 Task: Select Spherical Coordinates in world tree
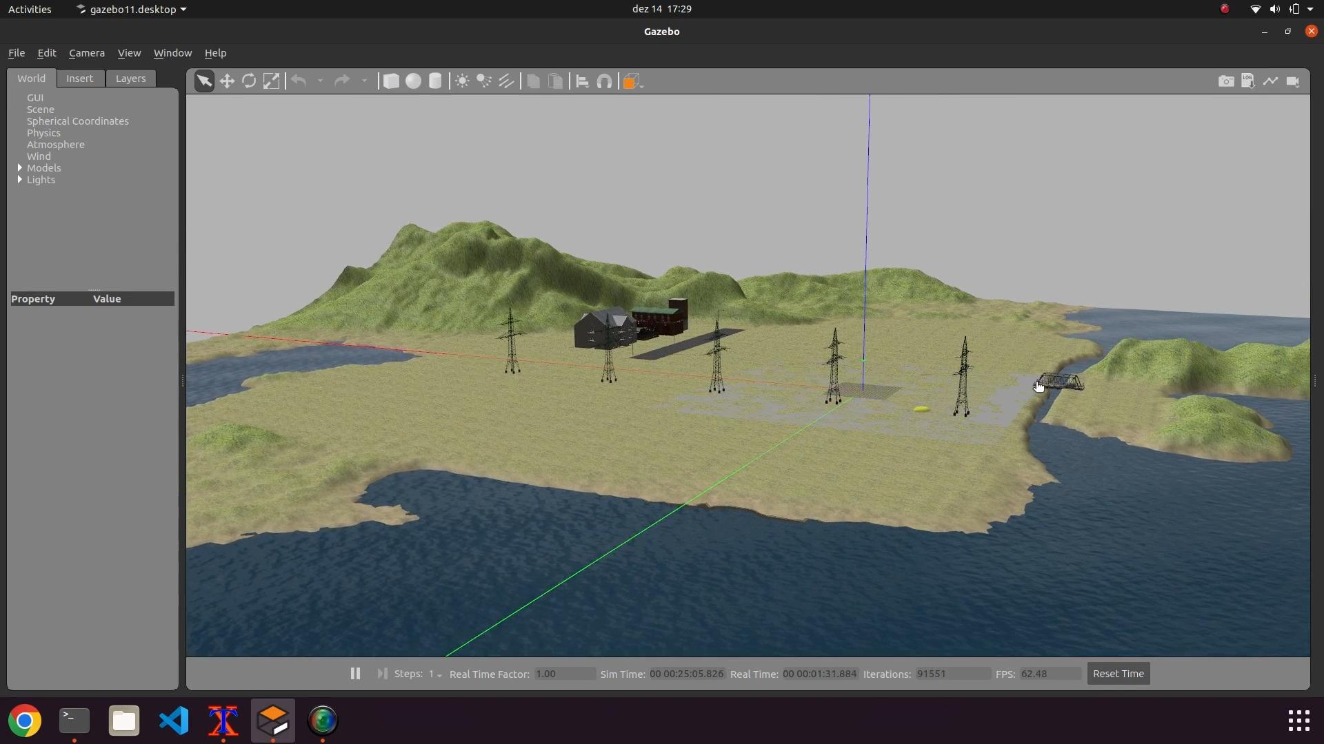[x=78, y=121]
